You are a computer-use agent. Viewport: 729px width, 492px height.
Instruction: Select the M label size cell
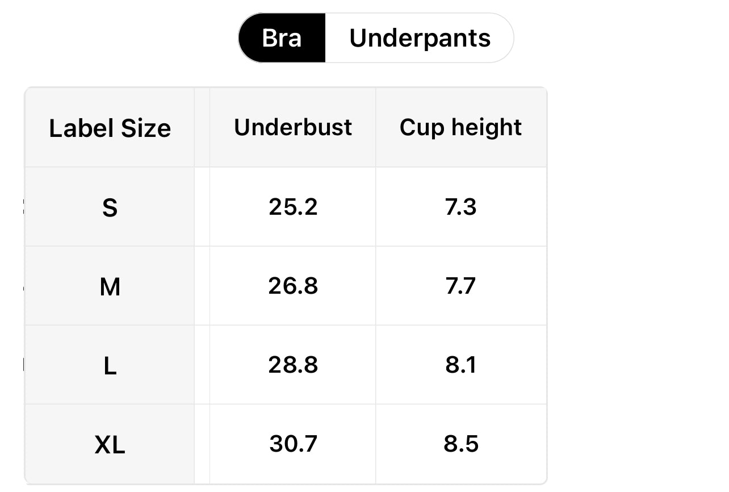tap(110, 286)
